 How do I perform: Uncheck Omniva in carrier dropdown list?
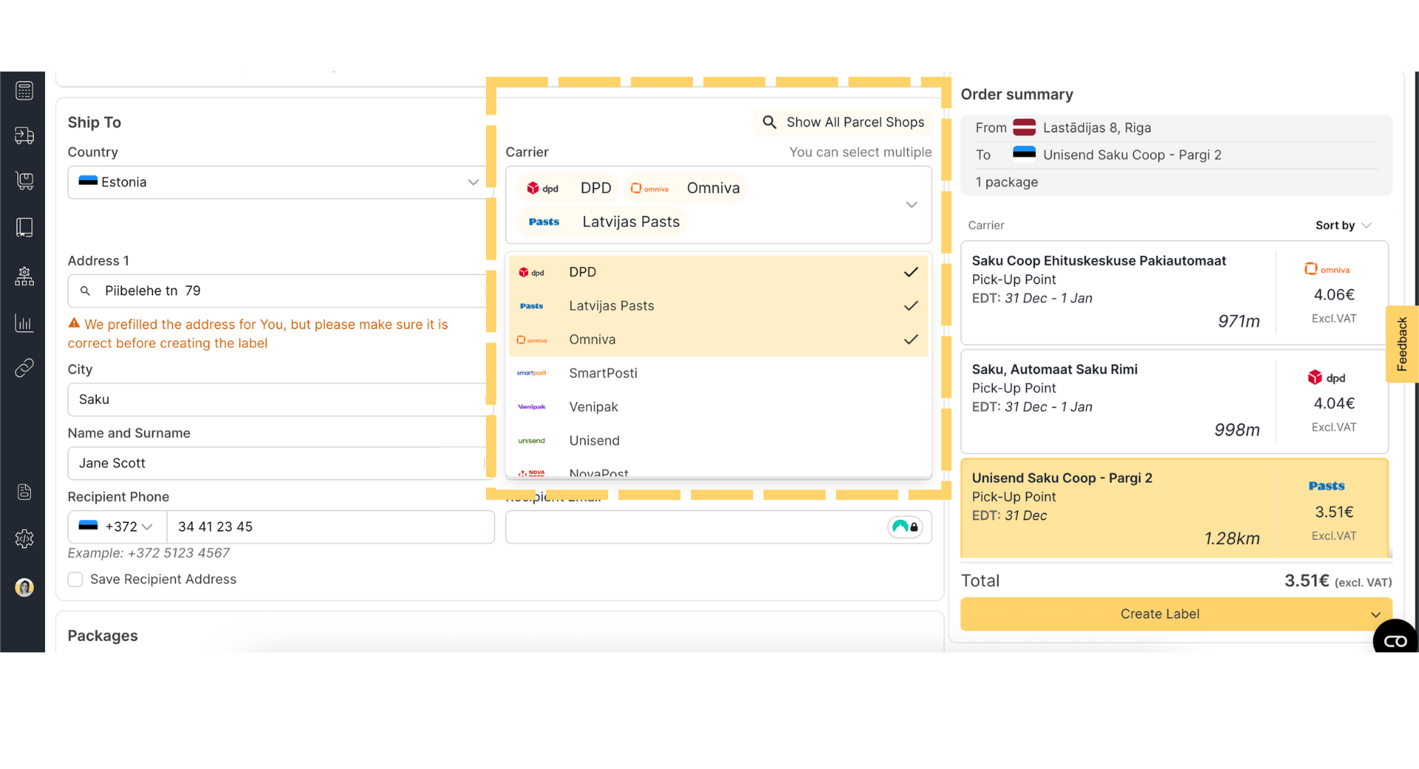click(x=718, y=339)
